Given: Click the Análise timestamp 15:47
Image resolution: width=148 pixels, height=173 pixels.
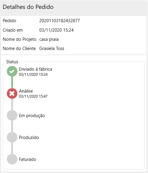Looking at the screenshot, I should [33, 96].
